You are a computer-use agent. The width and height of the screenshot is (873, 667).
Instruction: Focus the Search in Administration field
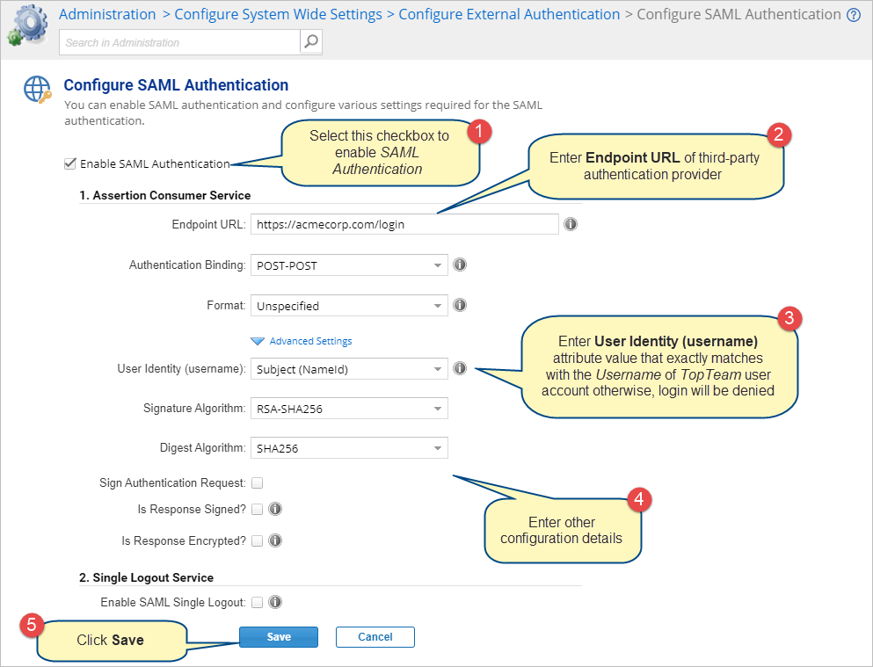pyautogui.click(x=179, y=42)
